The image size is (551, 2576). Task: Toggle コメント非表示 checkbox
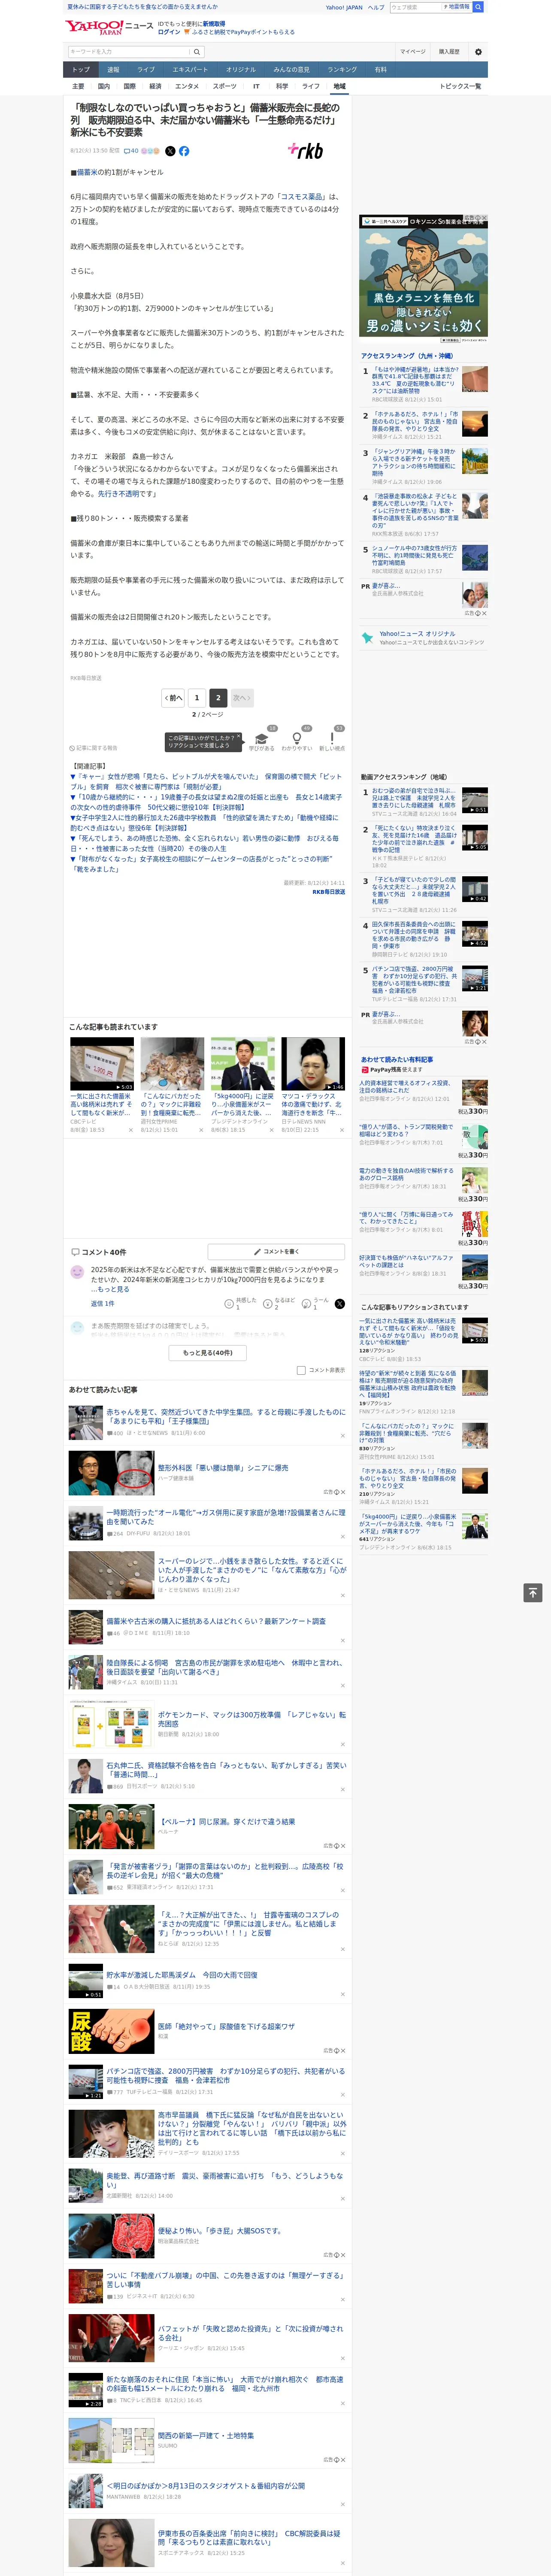tap(301, 1371)
